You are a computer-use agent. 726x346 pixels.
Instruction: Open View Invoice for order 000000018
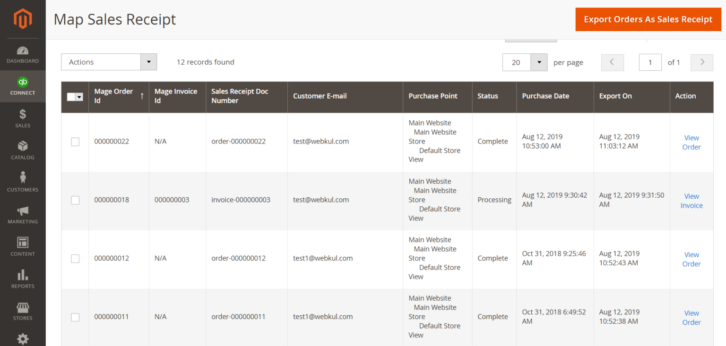pyautogui.click(x=691, y=201)
